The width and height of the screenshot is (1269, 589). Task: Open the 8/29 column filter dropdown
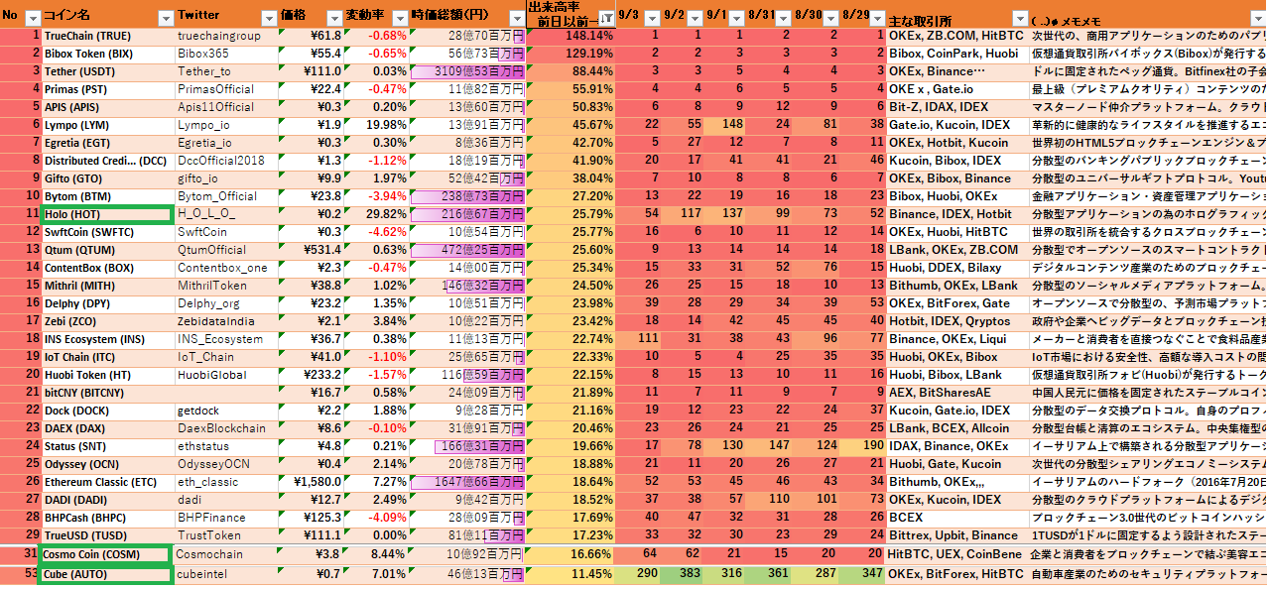(x=876, y=18)
